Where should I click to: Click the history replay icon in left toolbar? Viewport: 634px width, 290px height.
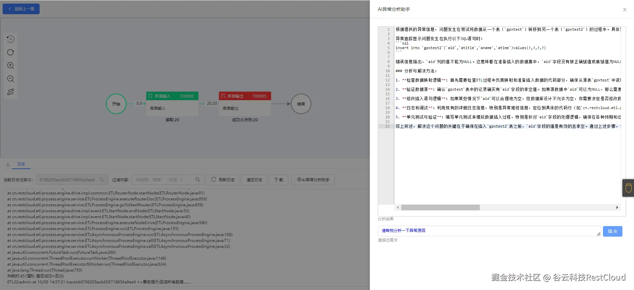click(x=11, y=39)
